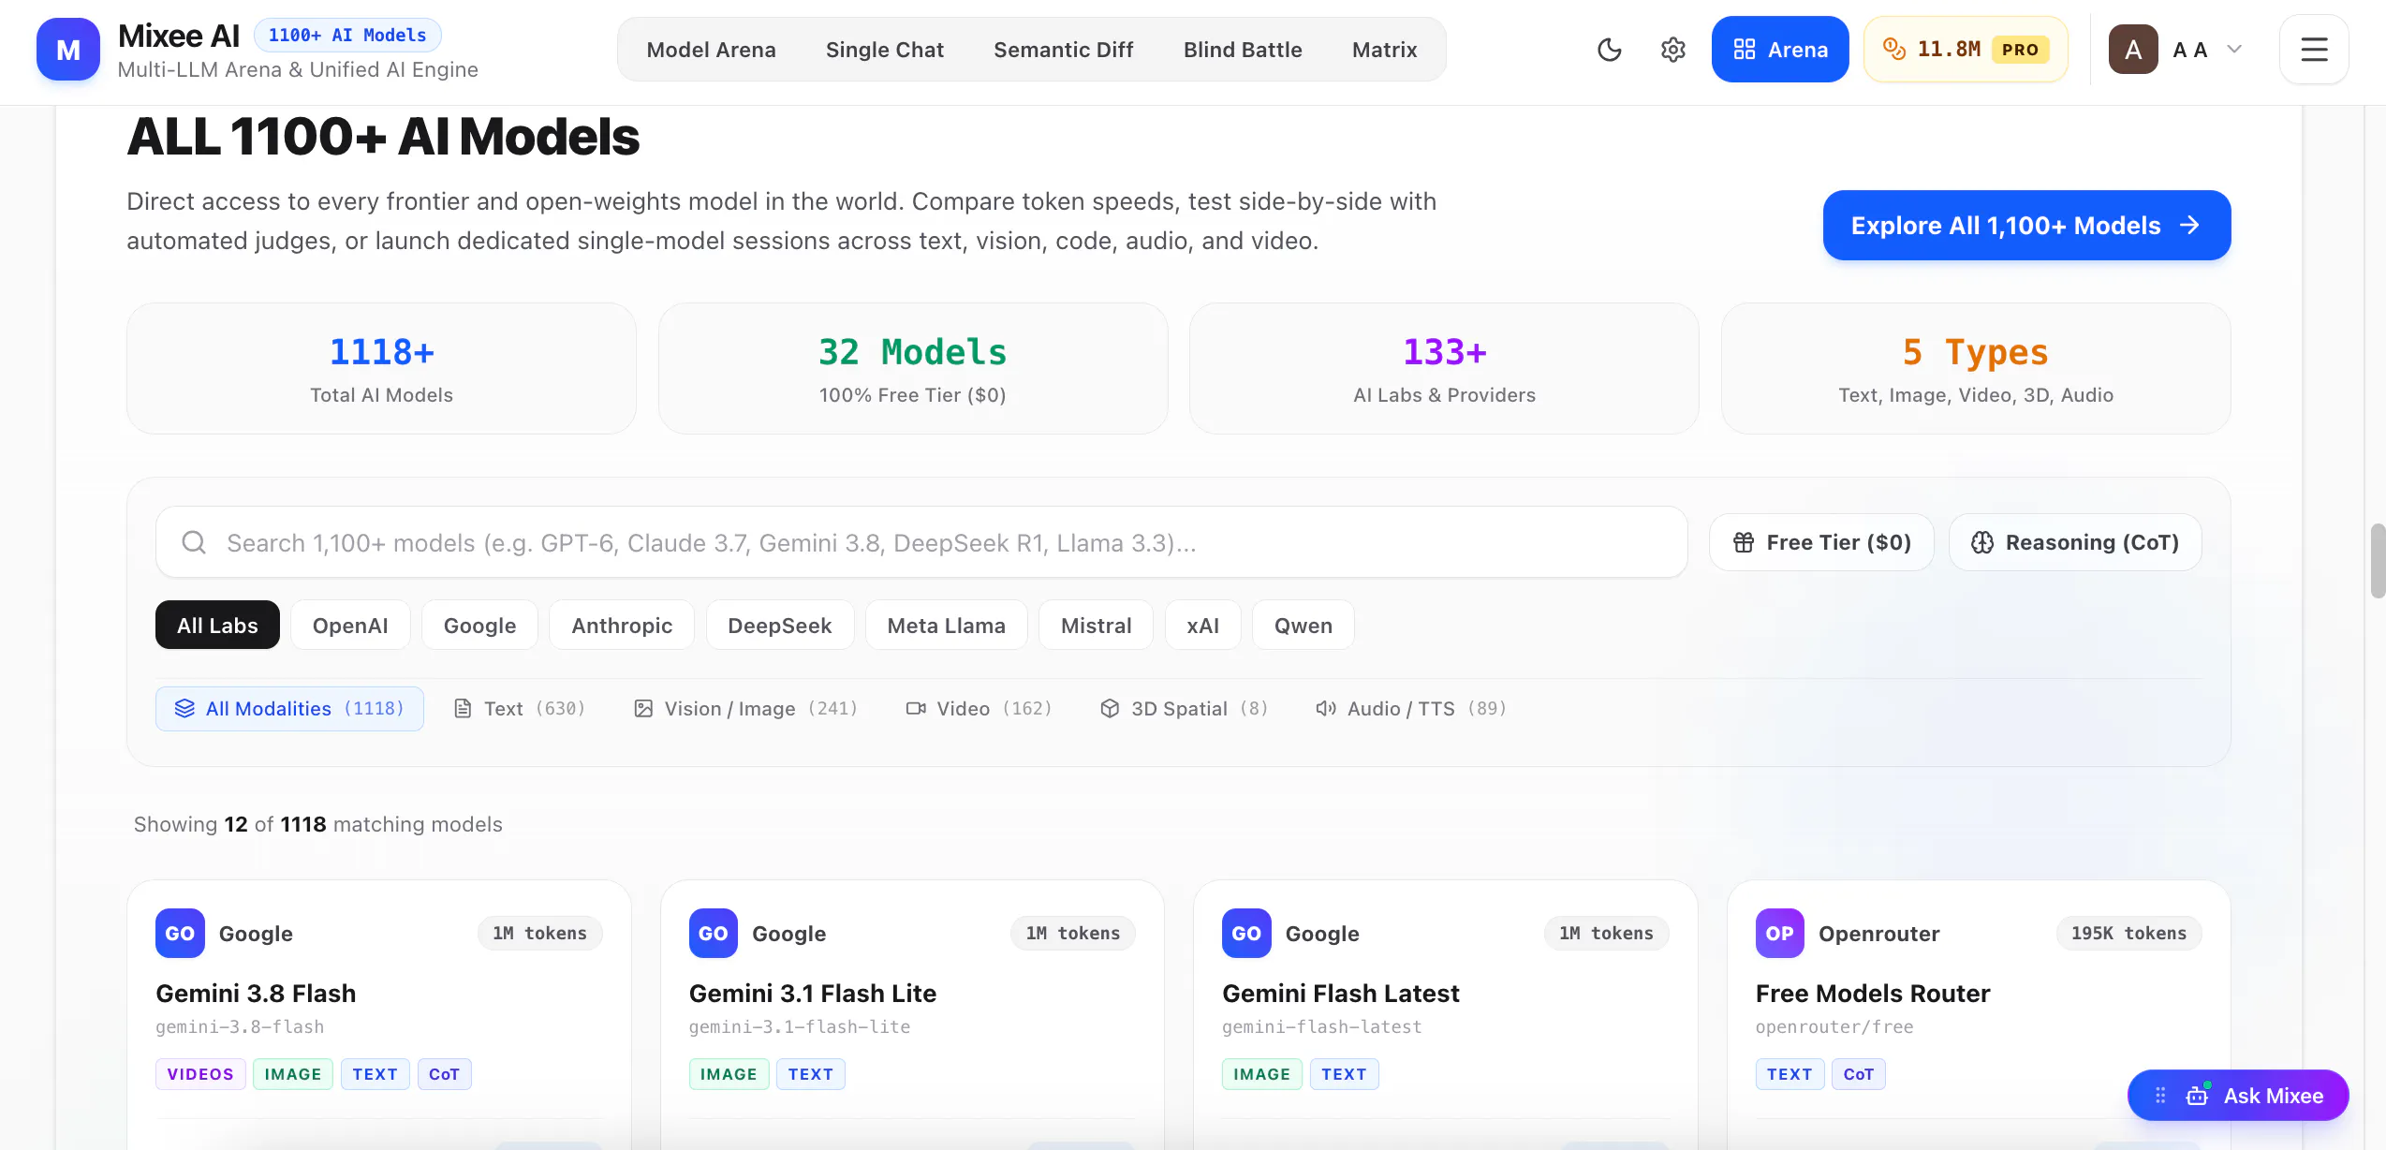Click the Mixee AI logo icon
This screenshot has width=2386, height=1150.
point(68,50)
